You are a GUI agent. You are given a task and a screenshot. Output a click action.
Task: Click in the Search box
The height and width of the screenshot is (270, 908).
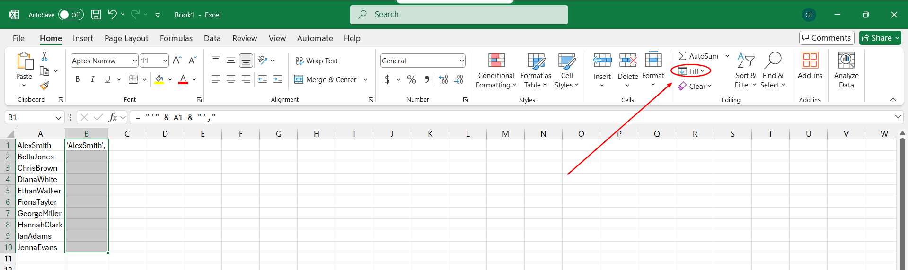click(x=459, y=15)
